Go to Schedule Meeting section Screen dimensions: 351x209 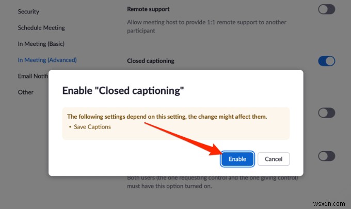(x=41, y=27)
